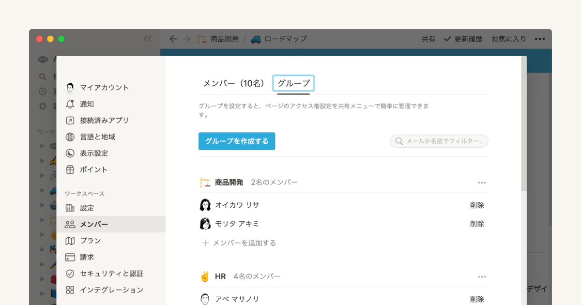Image resolution: width=581 pixels, height=305 pixels.
Task: Open connected apps arrow icon
Action: (70, 121)
